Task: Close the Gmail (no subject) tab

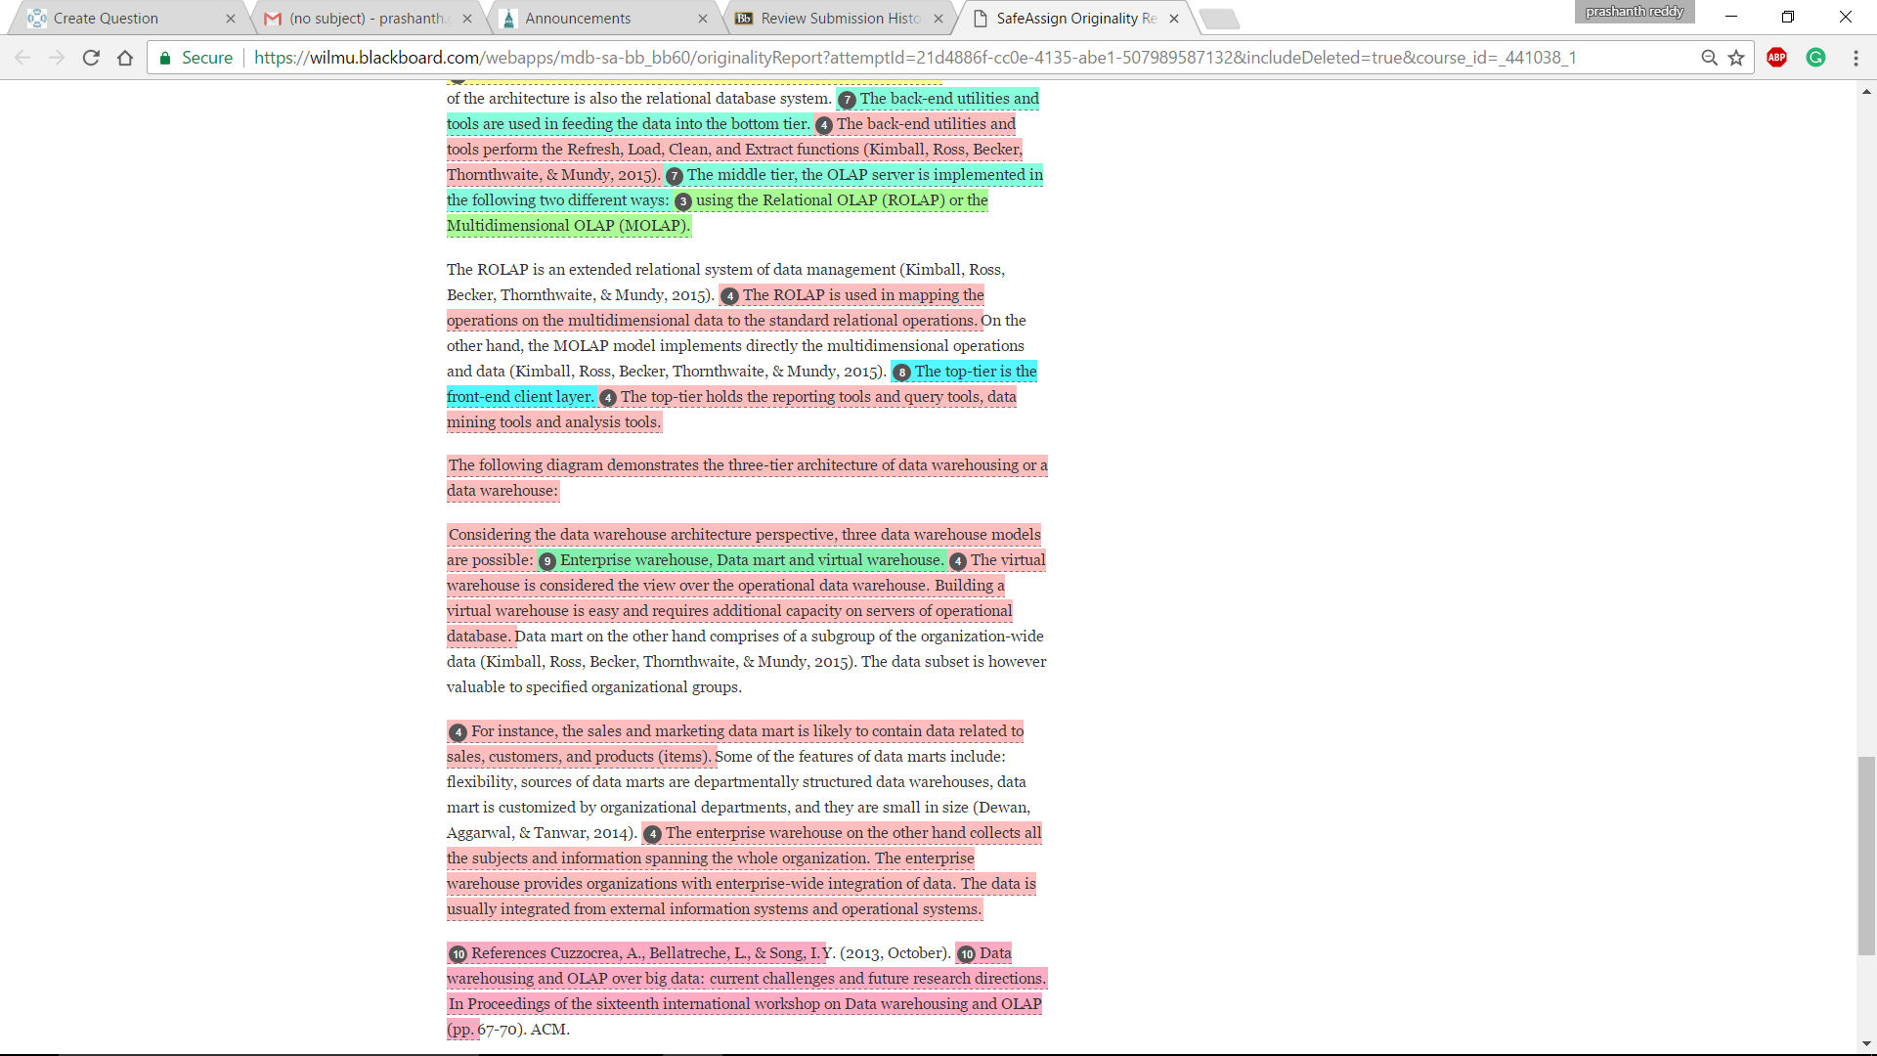Action: coord(467,19)
